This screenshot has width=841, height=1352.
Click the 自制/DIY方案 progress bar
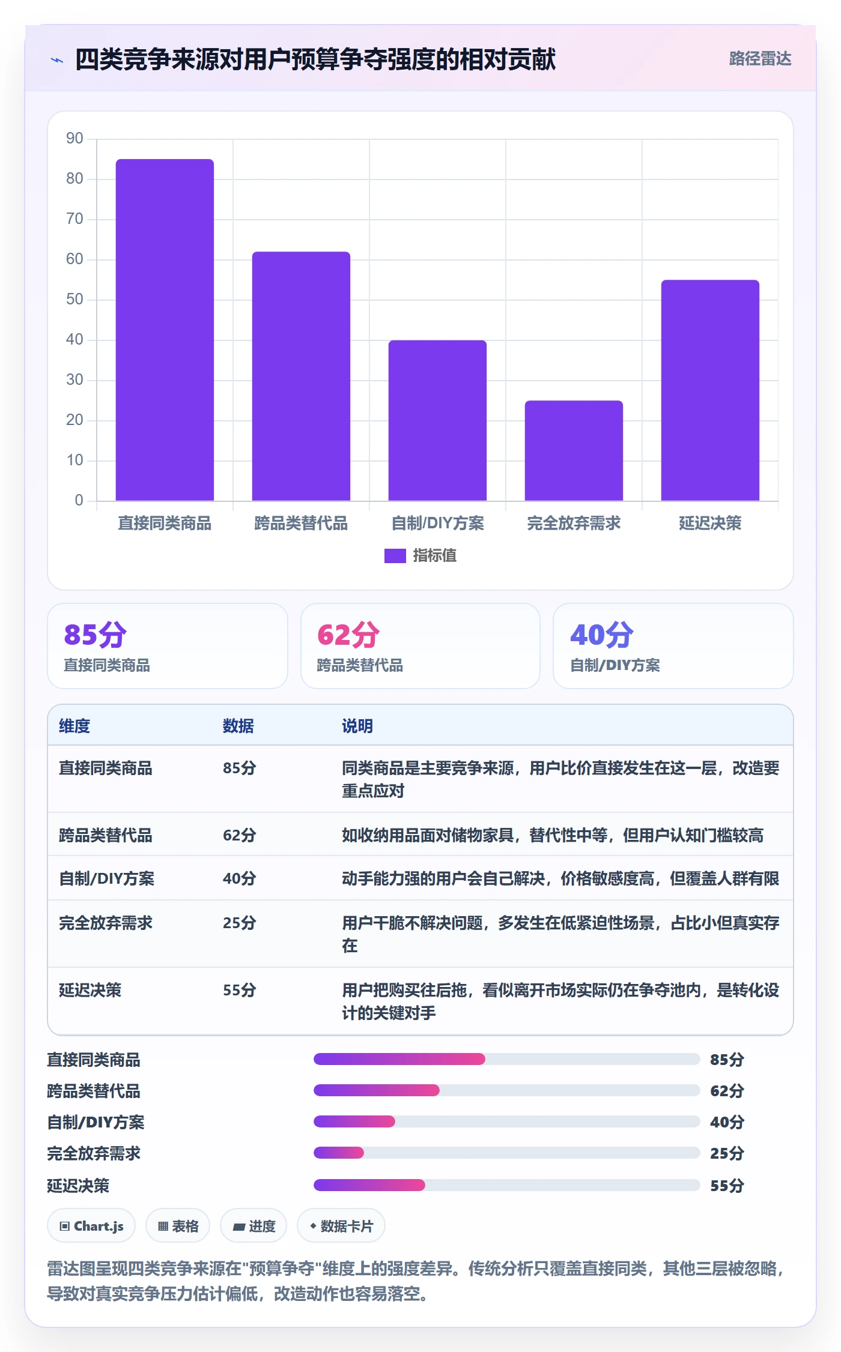tap(507, 1121)
